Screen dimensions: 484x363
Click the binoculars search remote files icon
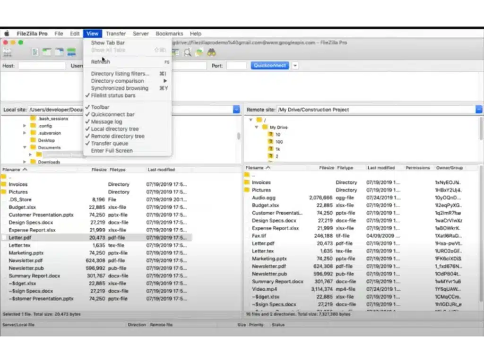pyautogui.click(x=211, y=52)
